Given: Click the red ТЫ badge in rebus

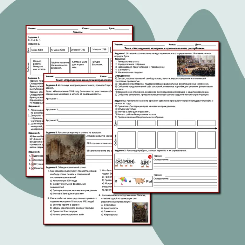Looking at the screenshot, I should pyautogui.click(x=150, y=157).
